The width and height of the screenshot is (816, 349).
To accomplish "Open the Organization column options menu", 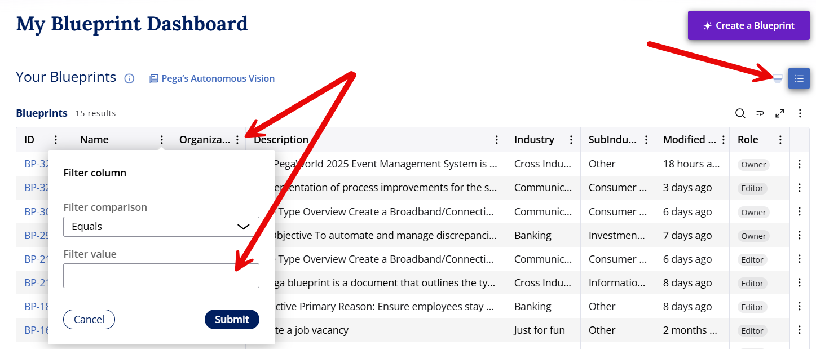I will [237, 140].
